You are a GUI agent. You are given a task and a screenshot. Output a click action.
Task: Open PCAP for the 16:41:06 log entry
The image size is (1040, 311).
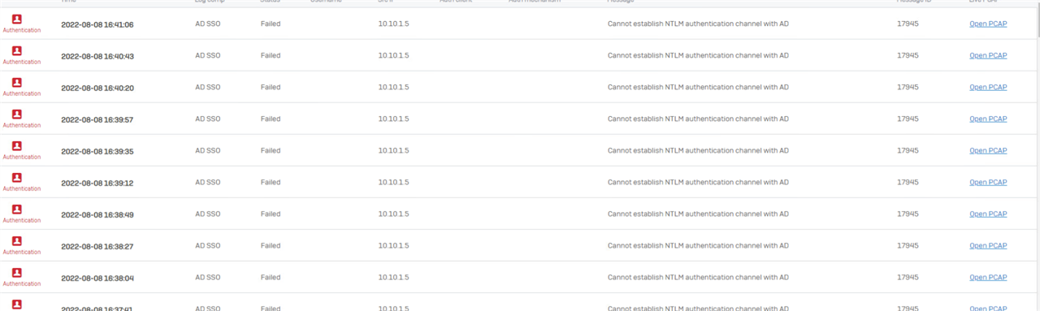pos(988,24)
